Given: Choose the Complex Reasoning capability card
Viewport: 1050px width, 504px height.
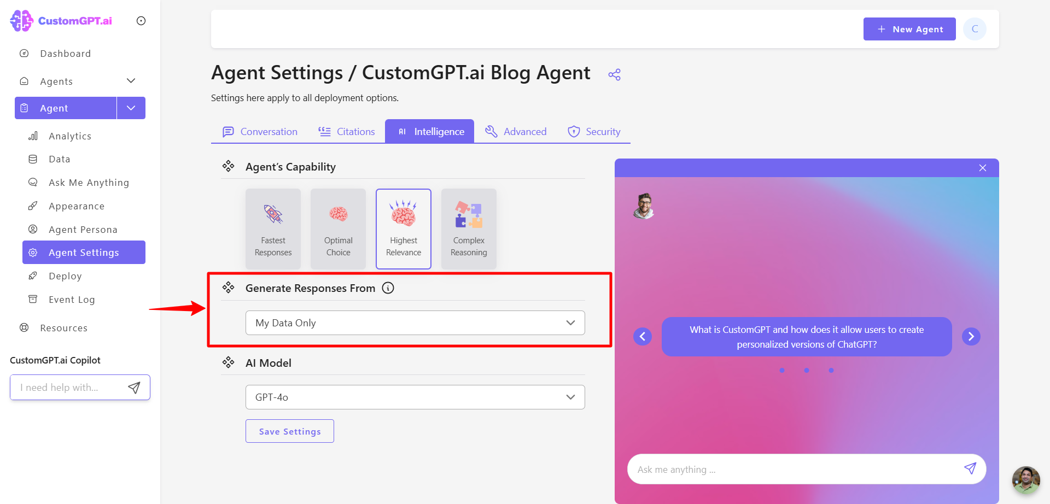Looking at the screenshot, I should [x=469, y=229].
